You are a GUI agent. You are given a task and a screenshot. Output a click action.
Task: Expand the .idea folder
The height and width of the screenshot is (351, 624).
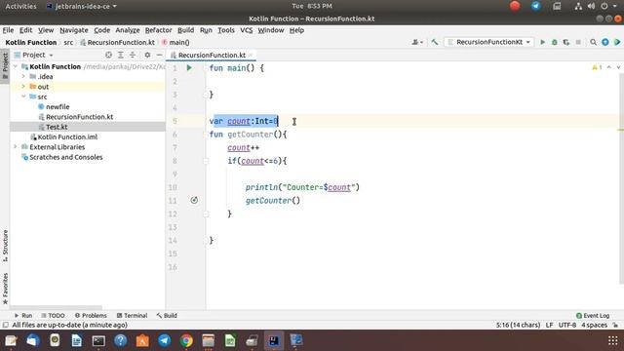[x=23, y=76]
